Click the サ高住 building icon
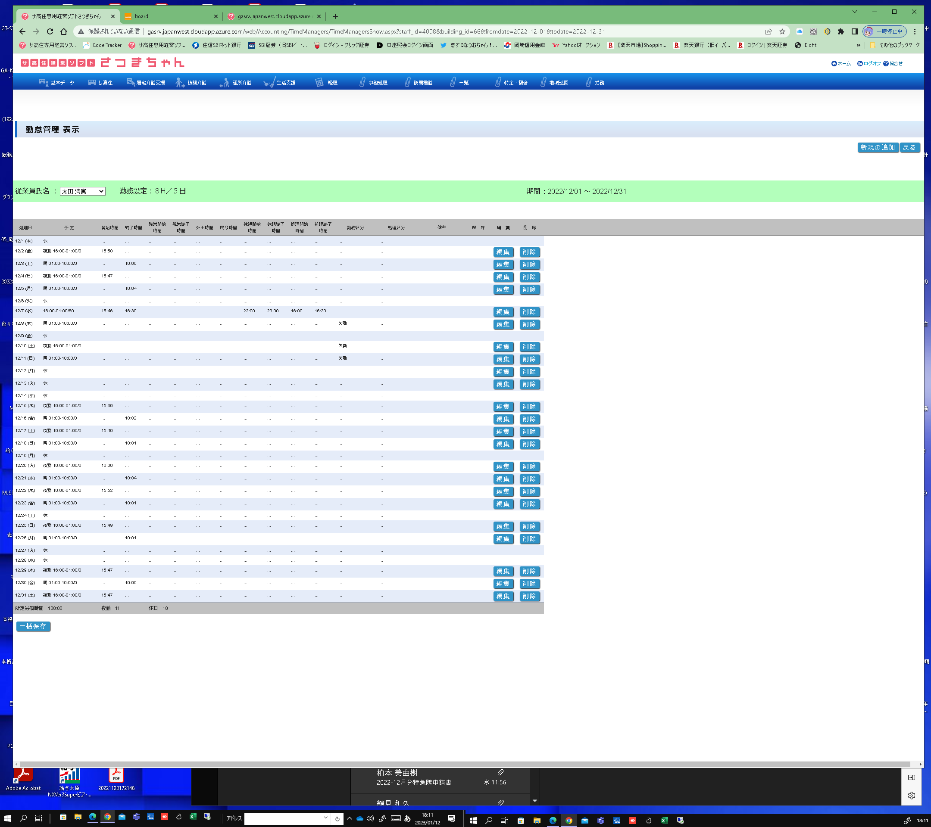The height and width of the screenshot is (827, 931). pyautogui.click(x=93, y=82)
